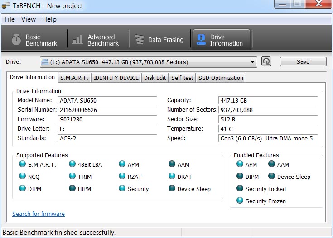
Task: Click the Security Locked indicator light
Action: [240, 188]
